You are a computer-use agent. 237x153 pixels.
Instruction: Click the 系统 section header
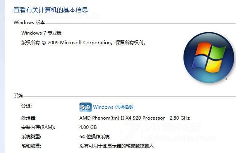(18, 96)
